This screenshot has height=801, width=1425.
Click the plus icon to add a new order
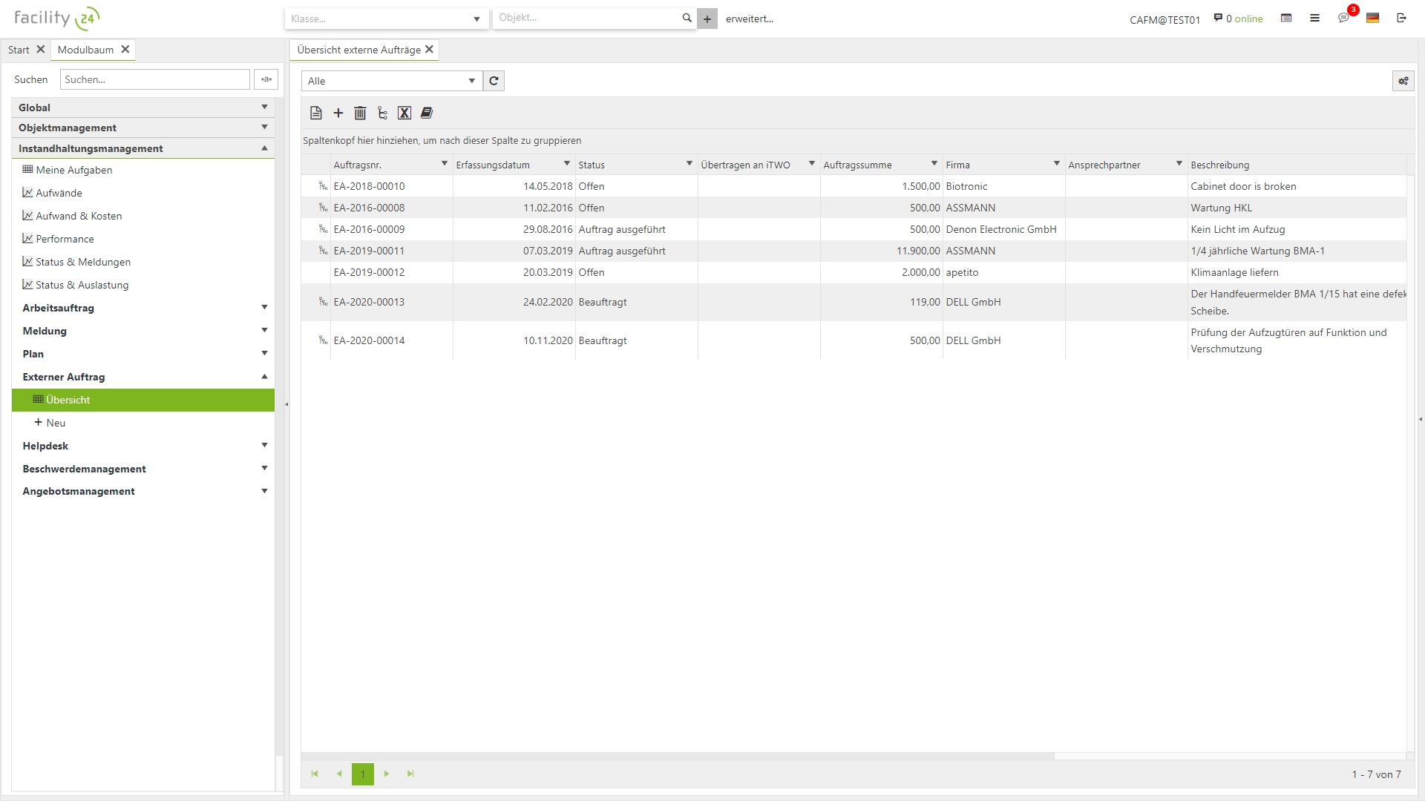pyautogui.click(x=338, y=113)
